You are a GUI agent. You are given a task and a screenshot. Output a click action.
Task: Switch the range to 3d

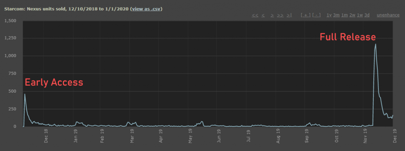[367, 15]
